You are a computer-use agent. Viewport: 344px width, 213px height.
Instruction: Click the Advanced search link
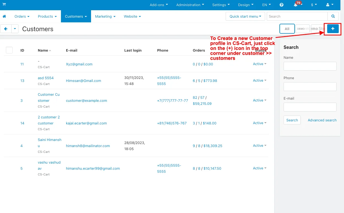point(322,120)
